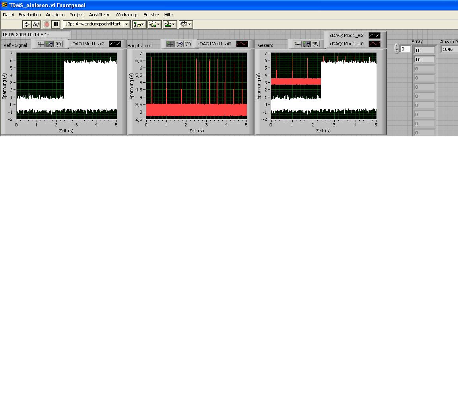Select pan hand tool on Gesamt graph
This screenshot has height=407, width=458.
click(315, 44)
